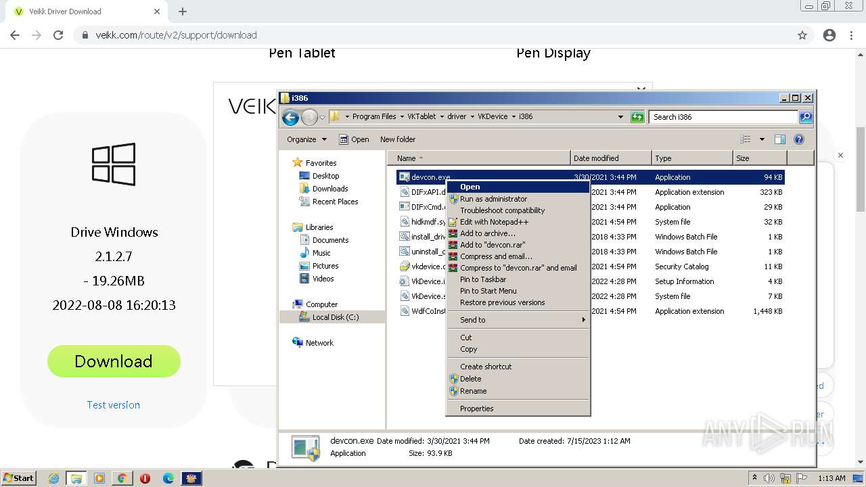
Task: Click the Internet Explorer taskbar icon
Action: (x=53, y=478)
